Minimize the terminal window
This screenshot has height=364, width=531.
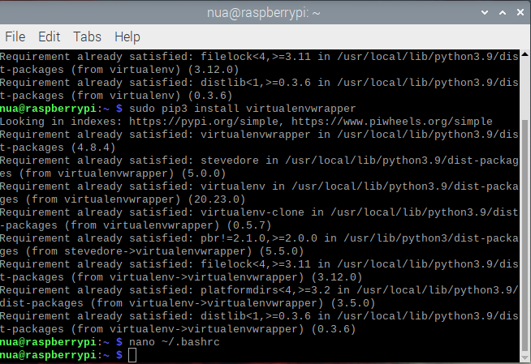[x=484, y=11]
